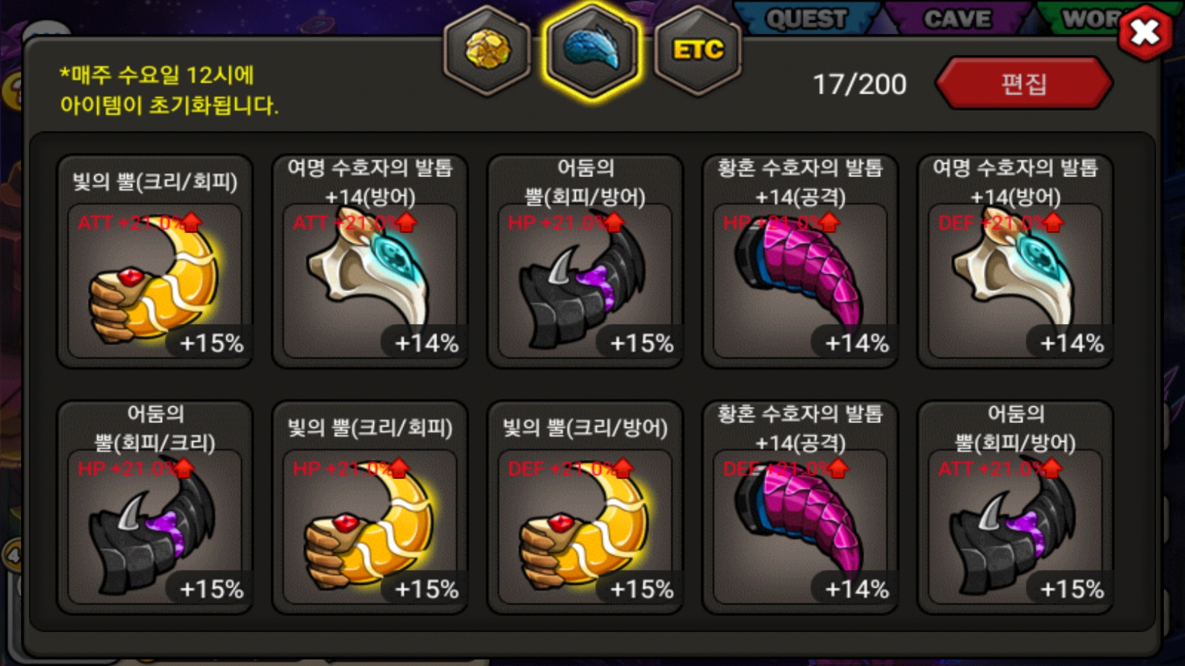This screenshot has height=666, width=1185.
Task: Choose first-row 황혼 수호자의 발톱 with HP bonus
Action: click(800, 261)
